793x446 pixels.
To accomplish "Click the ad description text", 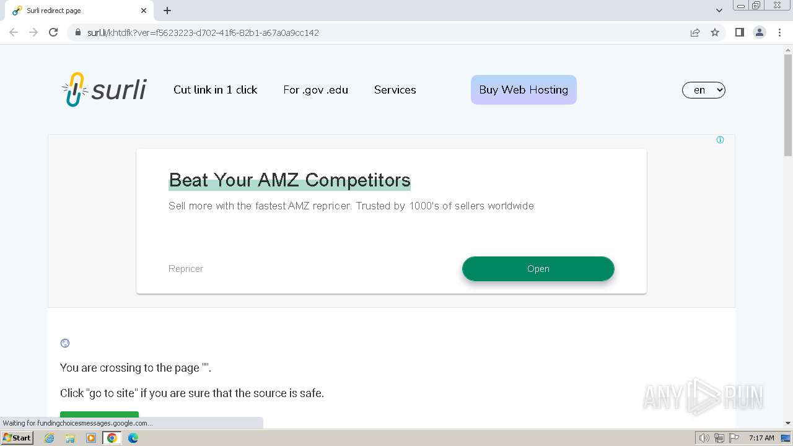I will point(351,206).
